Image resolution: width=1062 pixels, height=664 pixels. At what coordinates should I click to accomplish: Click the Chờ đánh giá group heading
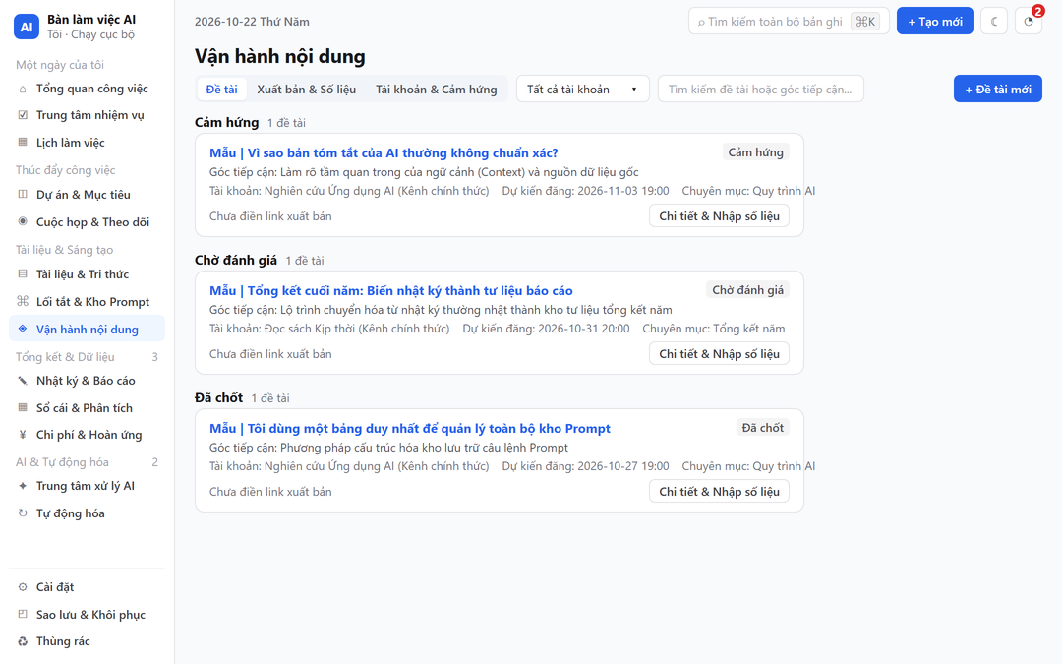pos(236,260)
